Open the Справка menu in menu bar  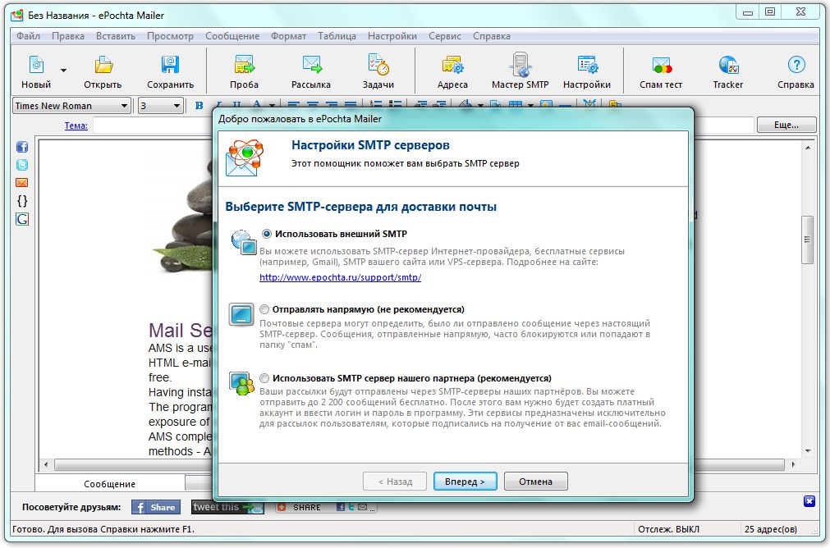(491, 36)
